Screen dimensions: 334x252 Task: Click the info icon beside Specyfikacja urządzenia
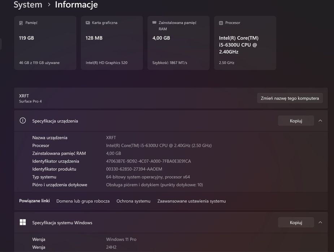point(23,120)
